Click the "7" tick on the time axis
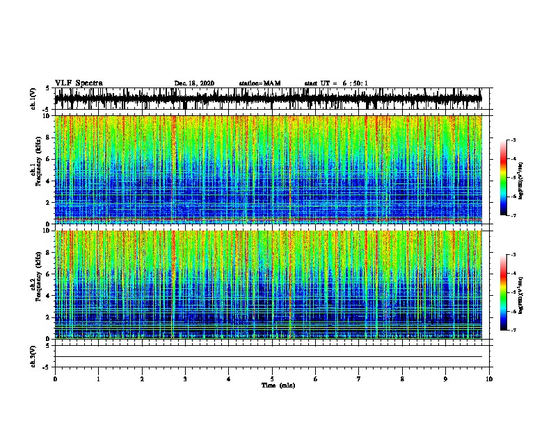The width and height of the screenshot is (551, 425). (359, 379)
